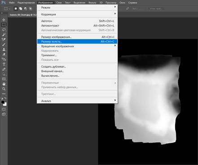The height and width of the screenshot is (165, 198).
Task: Change the screen mode
Action: 4,114
